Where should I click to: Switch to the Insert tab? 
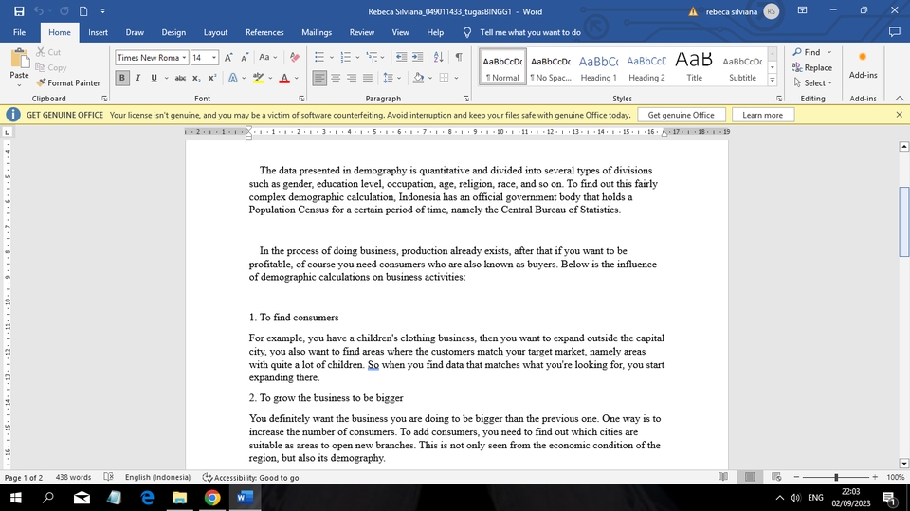(98, 32)
